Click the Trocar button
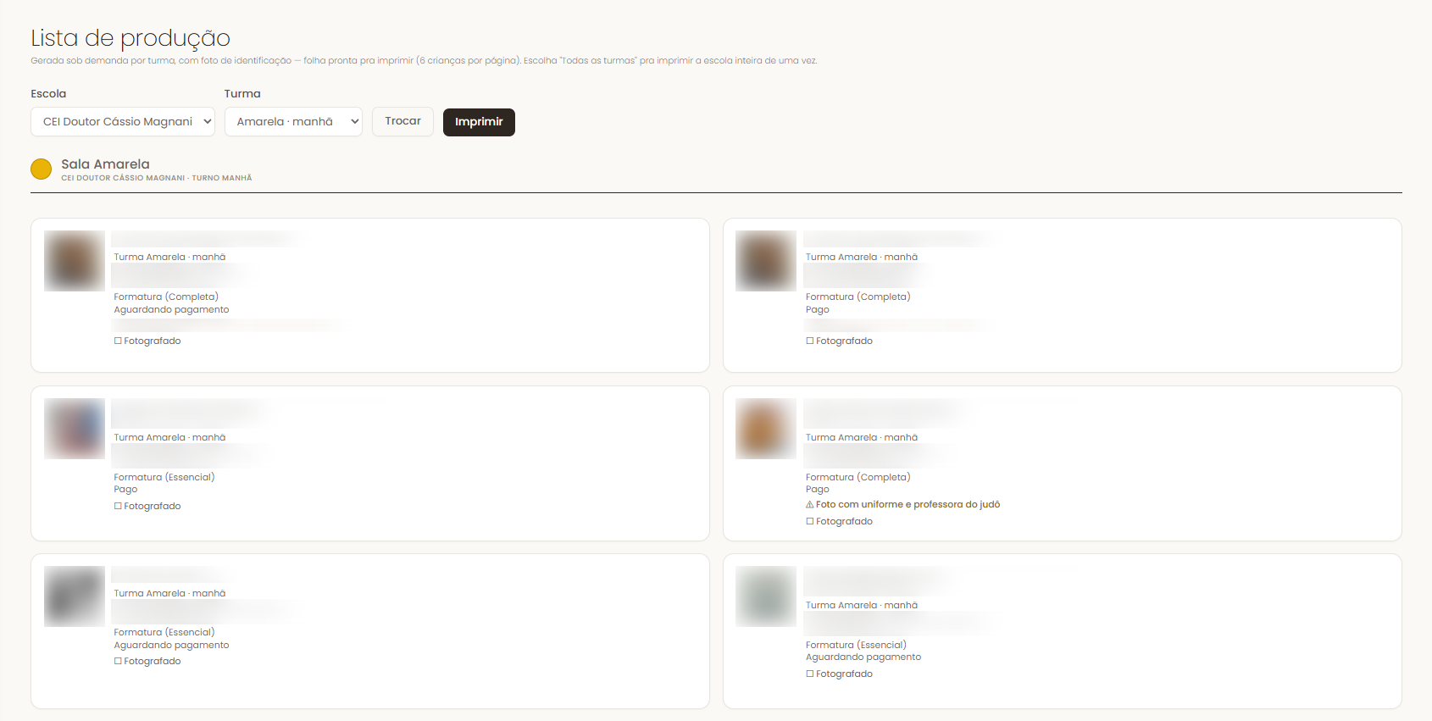Image resolution: width=1432 pixels, height=721 pixels. pos(402,121)
